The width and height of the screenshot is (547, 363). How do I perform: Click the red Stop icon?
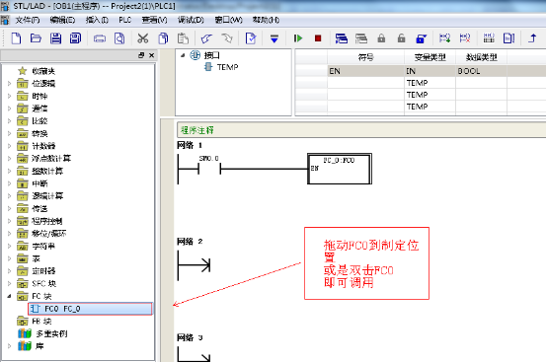click(x=318, y=38)
